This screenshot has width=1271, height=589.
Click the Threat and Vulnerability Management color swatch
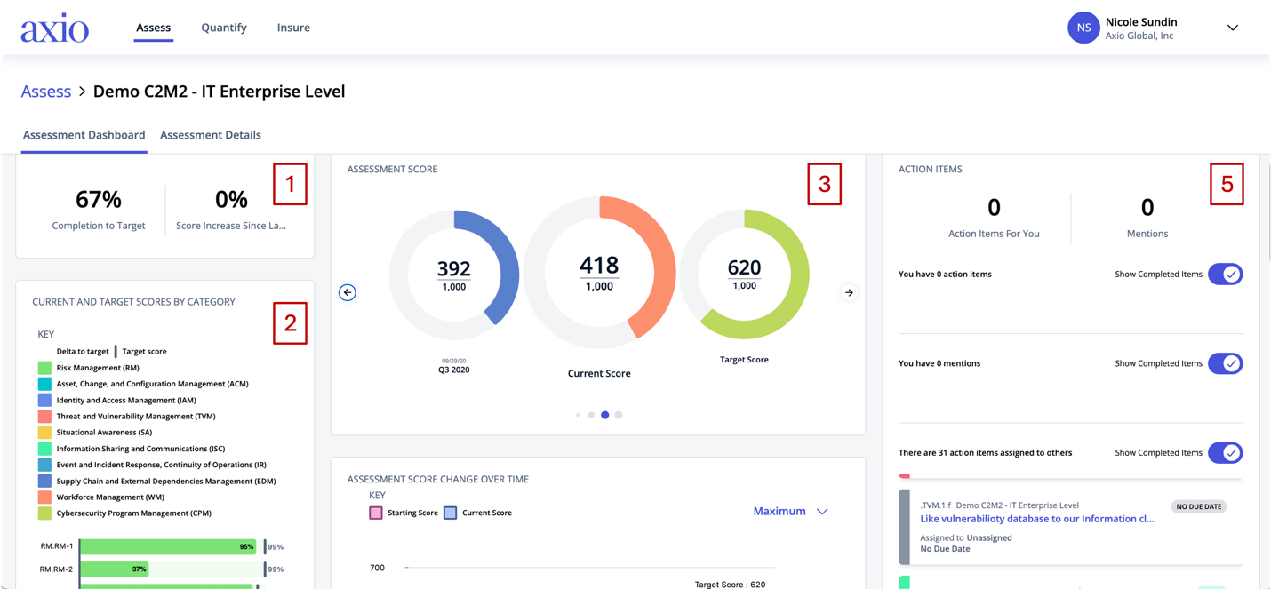(x=44, y=416)
